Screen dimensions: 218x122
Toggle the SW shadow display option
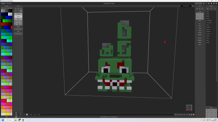click(16, 115)
